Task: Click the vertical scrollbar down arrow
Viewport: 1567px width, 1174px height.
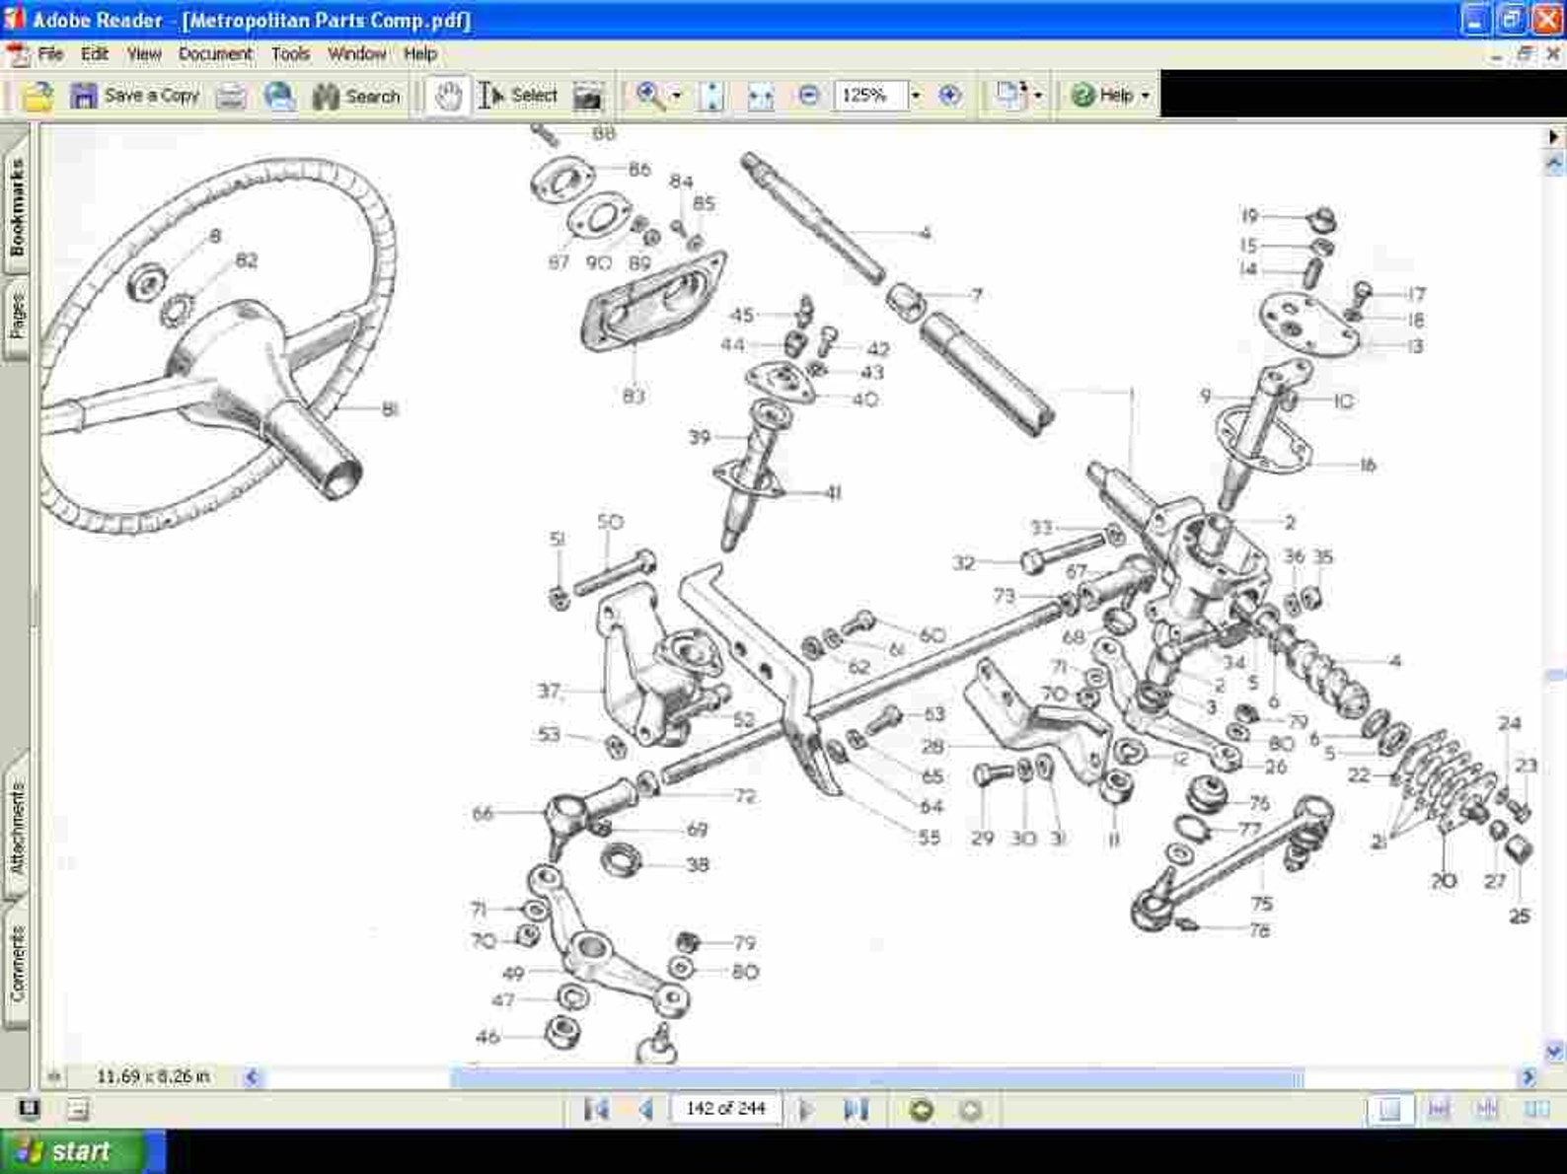Action: click(1554, 1052)
